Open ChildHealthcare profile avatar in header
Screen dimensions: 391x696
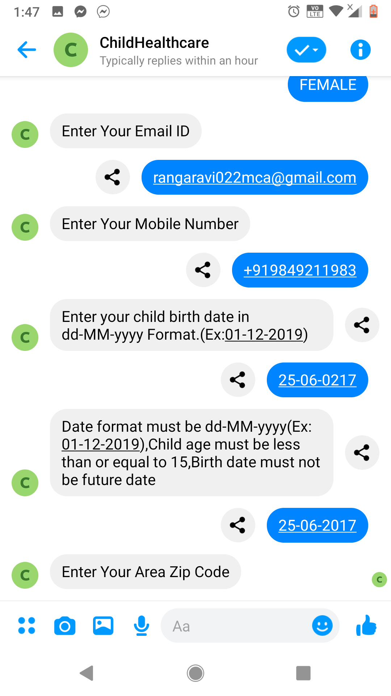click(71, 50)
